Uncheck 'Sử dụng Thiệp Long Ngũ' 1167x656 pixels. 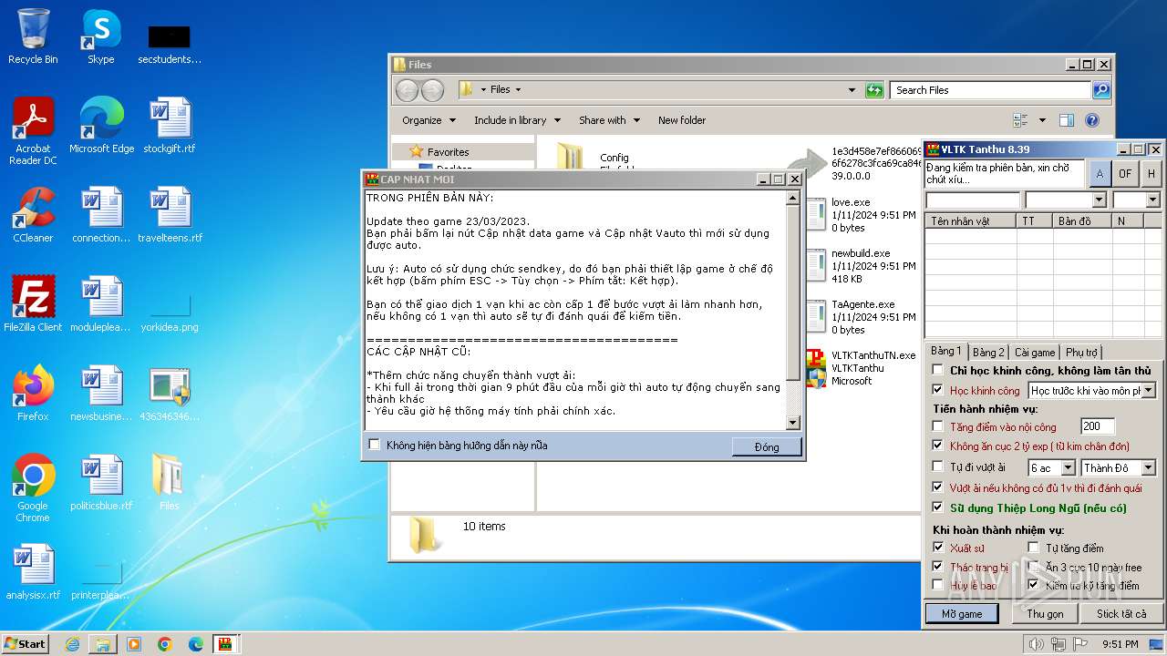tap(937, 507)
